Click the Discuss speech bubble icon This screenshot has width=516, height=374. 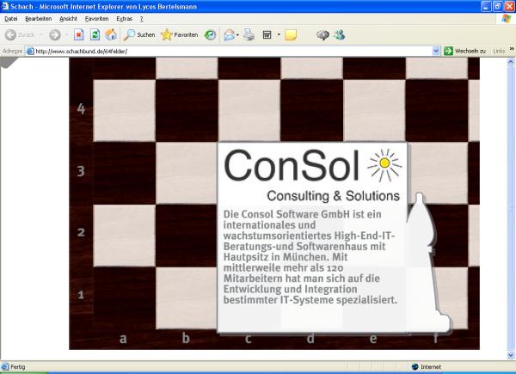pyautogui.click(x=322, y=35)
